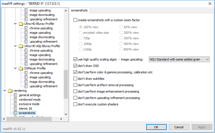
Task: Click the page icon beside the screenshots tree item
Action: coord(15,113)
